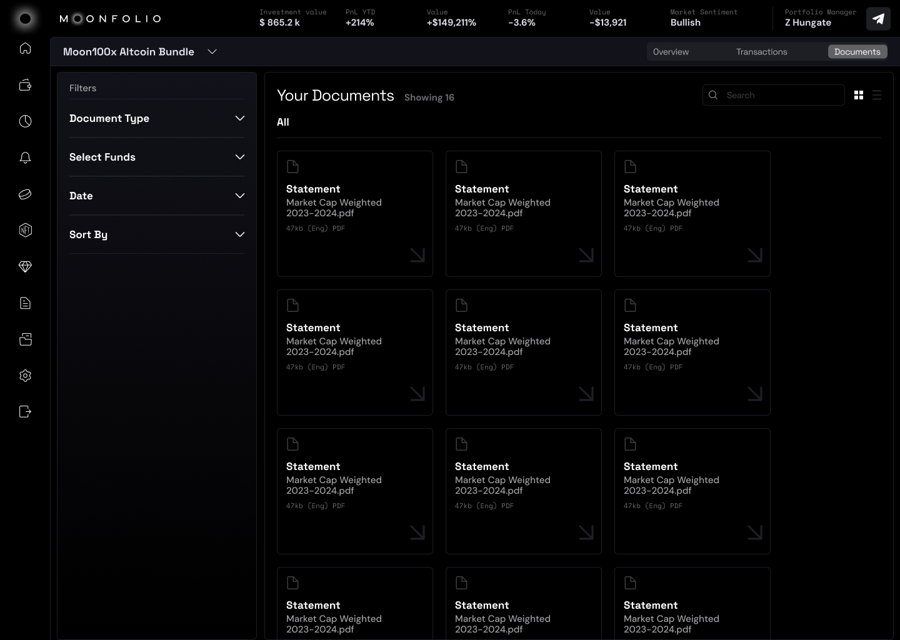Viewport: 900px width, 640px height.
Task: Open the diamond icon in sidebar
Action: coord(25,267)
